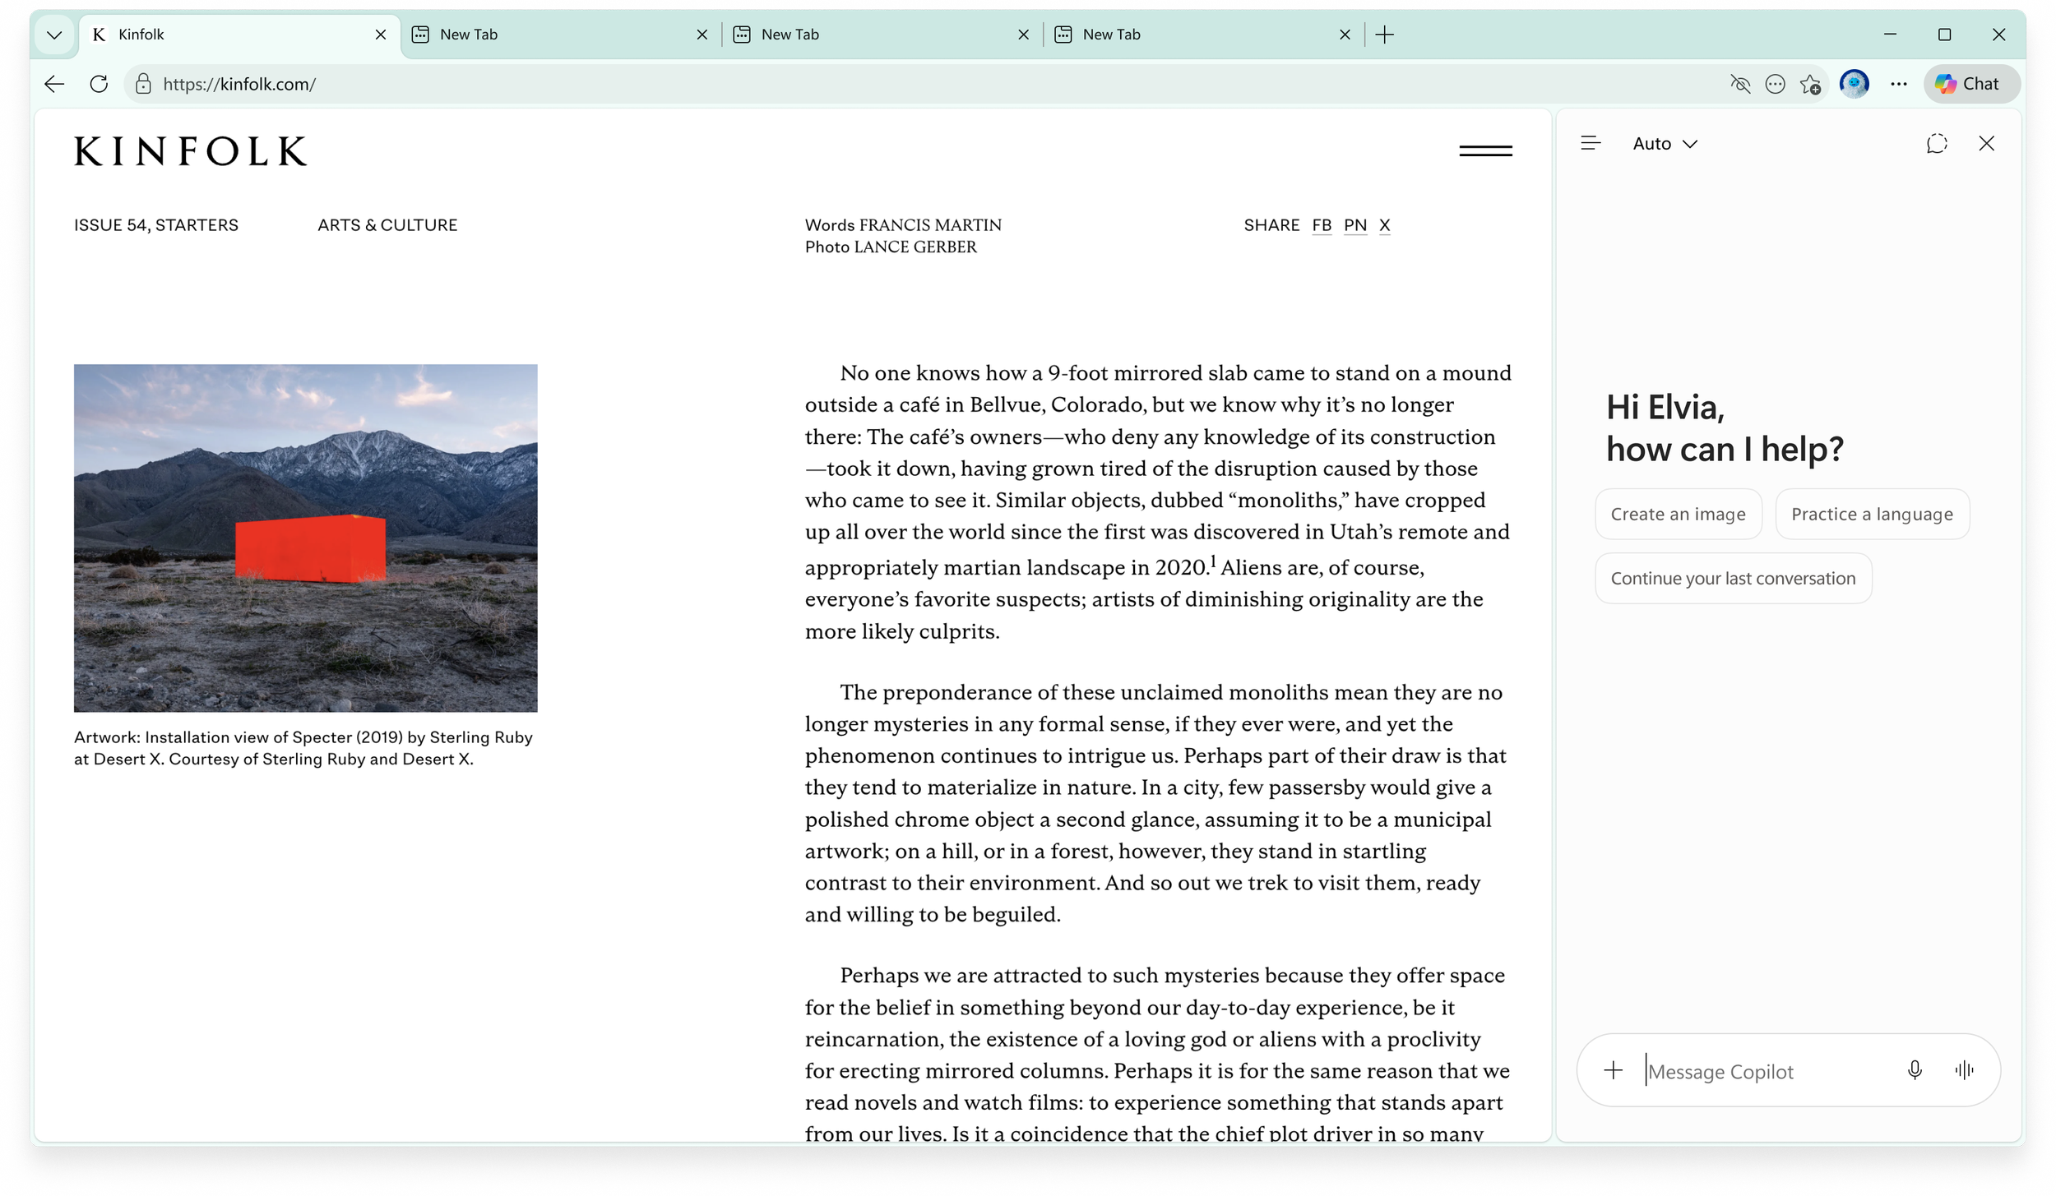Open the feedback smiley icon
The width and height of the screenshot is (2056, 1196).
tap(1775, 84)
